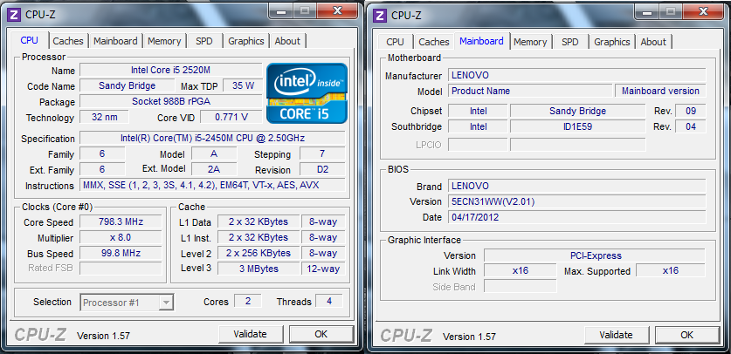Select the Mainboard tab in the right window
Screen dimensions: 731x354
pos(481,41)
